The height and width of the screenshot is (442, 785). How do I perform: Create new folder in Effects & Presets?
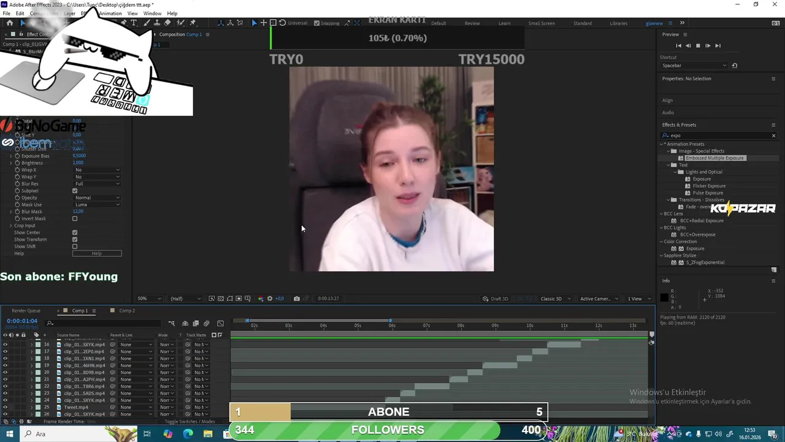[773, 269]
